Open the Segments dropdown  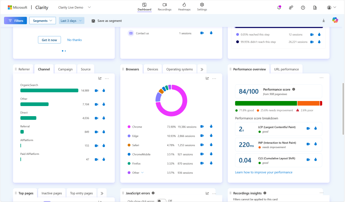point(42,21)
